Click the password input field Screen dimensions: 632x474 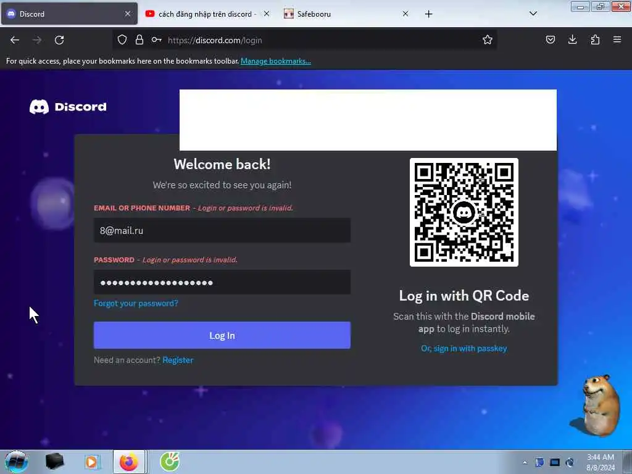[222, 283]
